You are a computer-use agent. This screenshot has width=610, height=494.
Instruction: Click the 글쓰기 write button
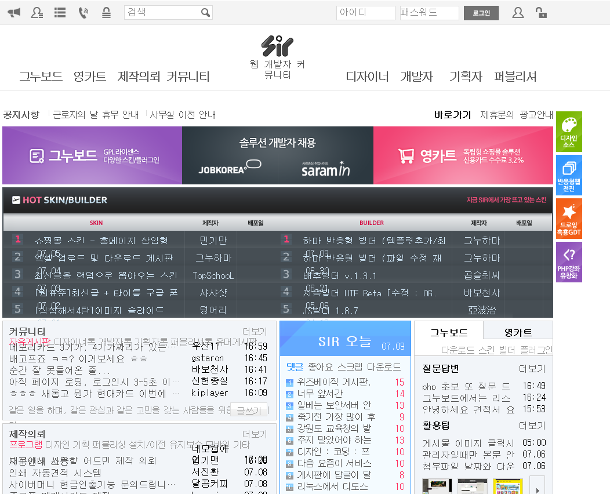[249, 410]
